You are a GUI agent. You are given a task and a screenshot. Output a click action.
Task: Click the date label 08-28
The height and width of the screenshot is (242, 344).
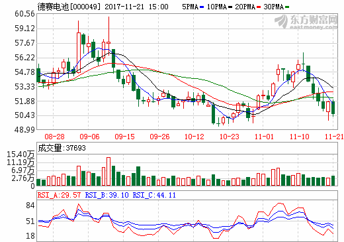click(x=54, y=137)
